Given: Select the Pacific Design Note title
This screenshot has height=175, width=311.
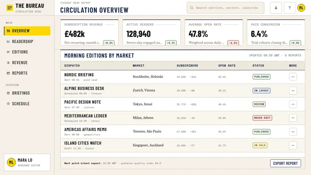Looking at the screenshot, I should 82,102.
